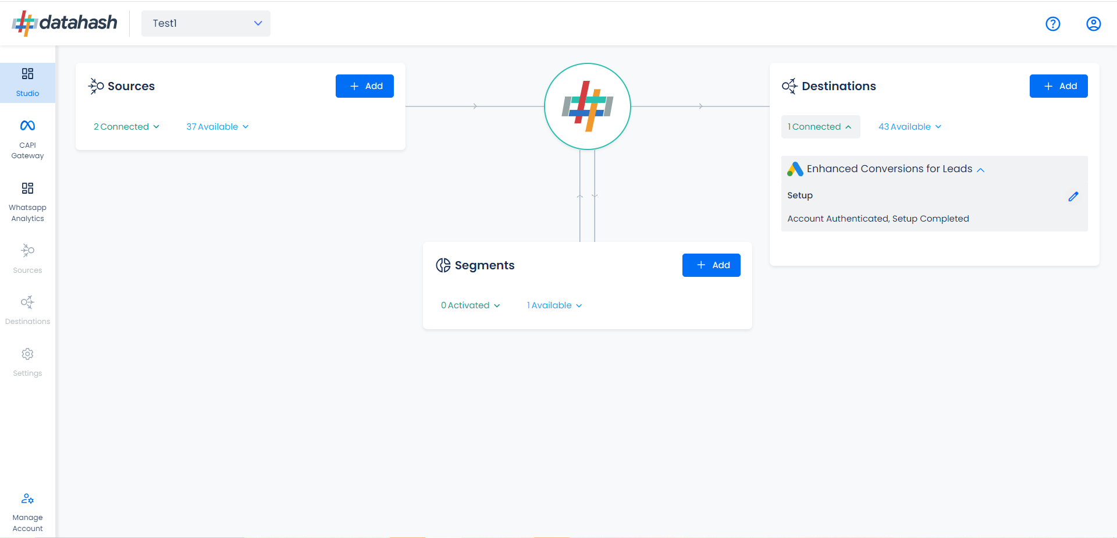Image resolution: width=1117 pixels, height=538 pixels.
Task: Collapse Enhanced Conversions for Leads chevron
Action: pos(981,170)
